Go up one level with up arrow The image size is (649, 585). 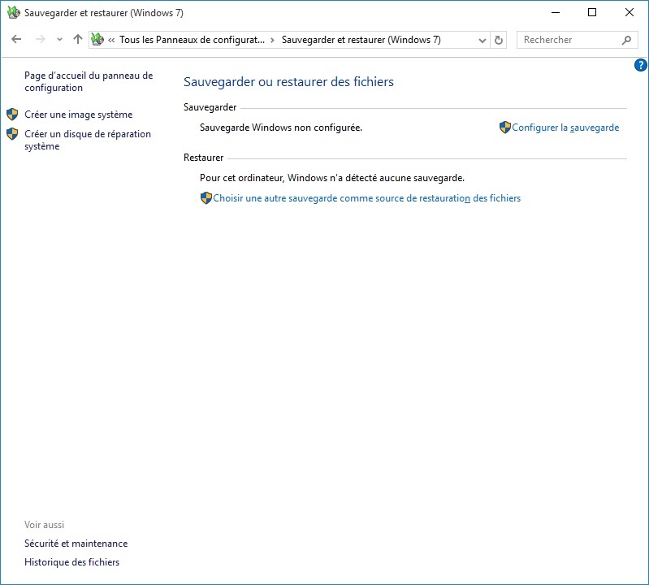click(x=78, y=39)
